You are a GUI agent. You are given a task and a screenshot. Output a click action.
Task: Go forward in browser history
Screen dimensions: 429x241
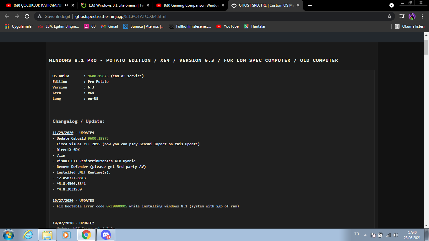pyautogui.click(x=17, y=16)
